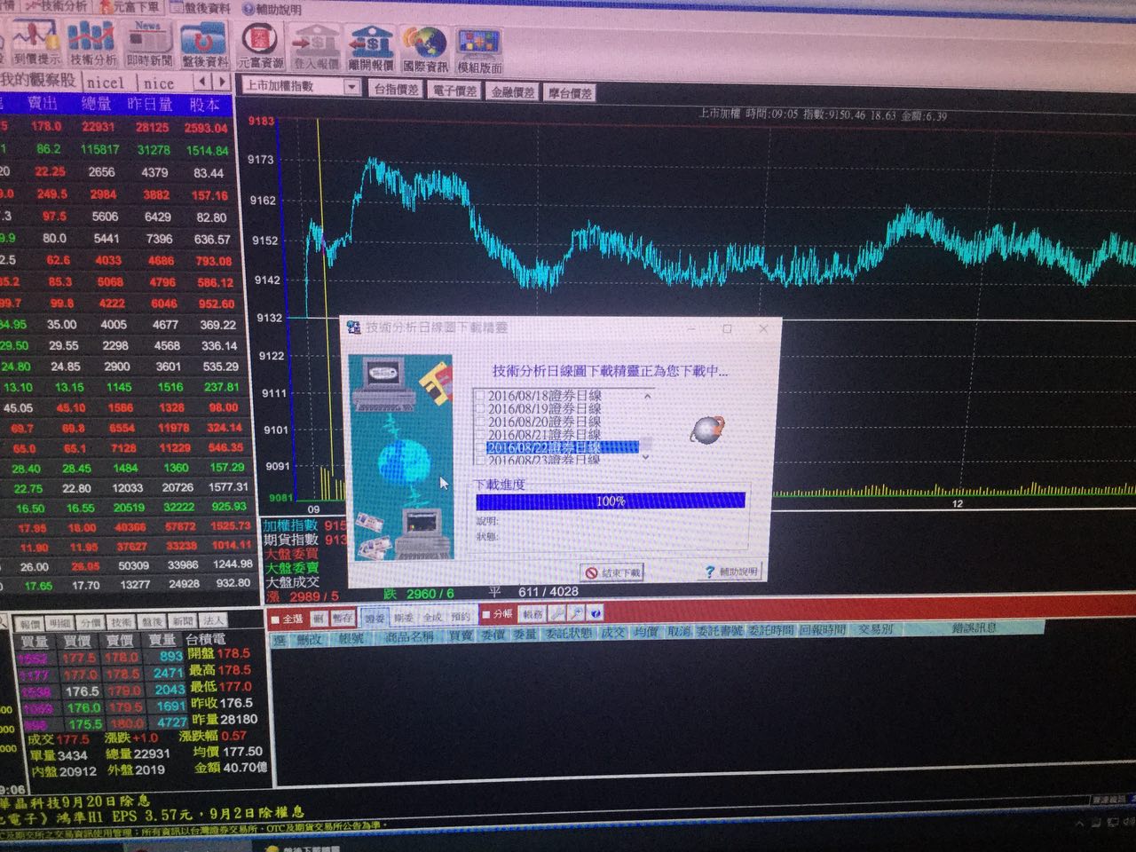Viewport: 1136px width, 852px height.
Task: Open the 盤後資料 menu in the menu bar
Action: [201, 8]
